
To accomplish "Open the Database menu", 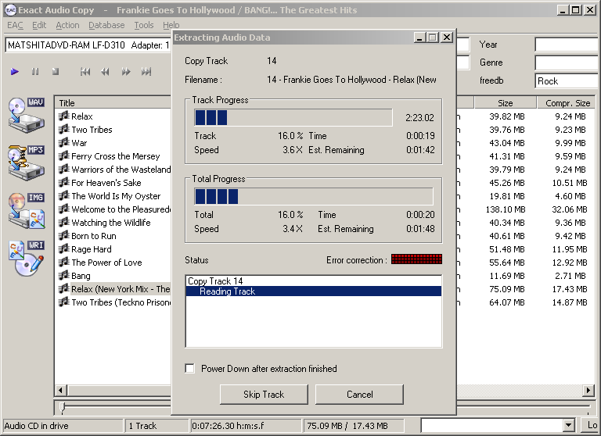I will [106, 25].
